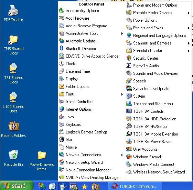Click the Symantec LiveUpdate icon

tap(129, 88)
